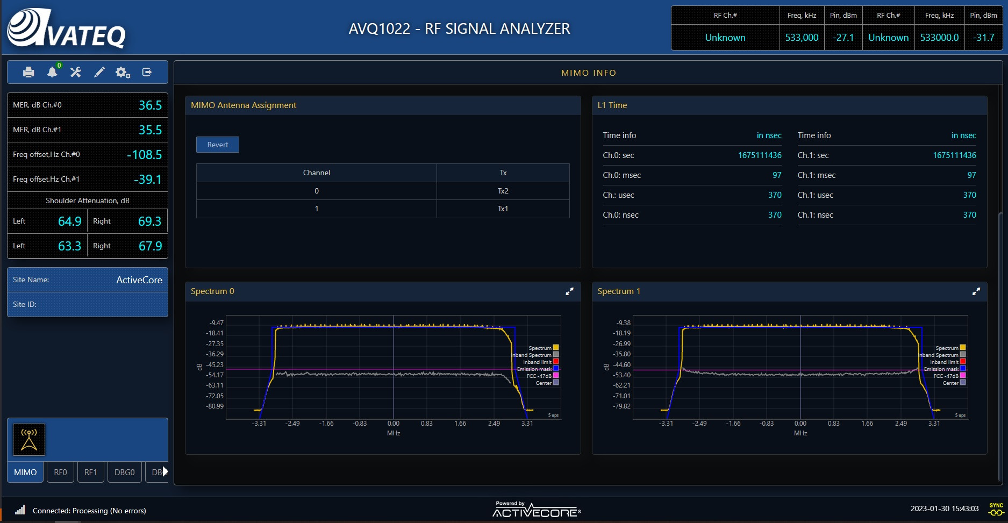Click the antenna tower icon
The height and width of the screenshot is (523, 1008).
(29, 439)
